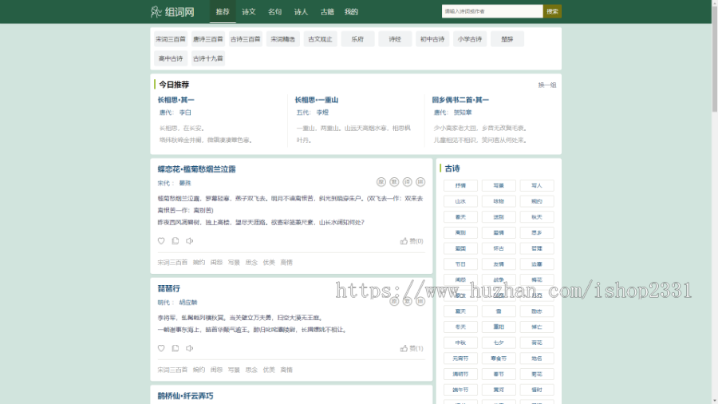
Task: Click the 组词网 site logo
Action: click(172, 11)
